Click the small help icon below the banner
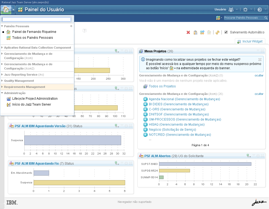This screenshot has height=209, width=269. [84, 30]
